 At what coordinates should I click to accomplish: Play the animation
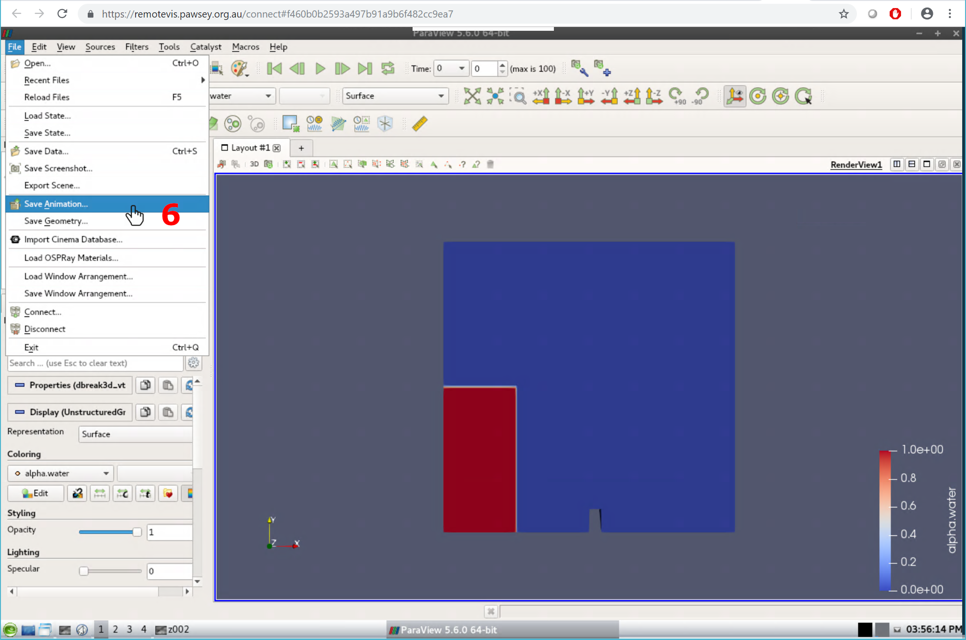coord(320,69)
